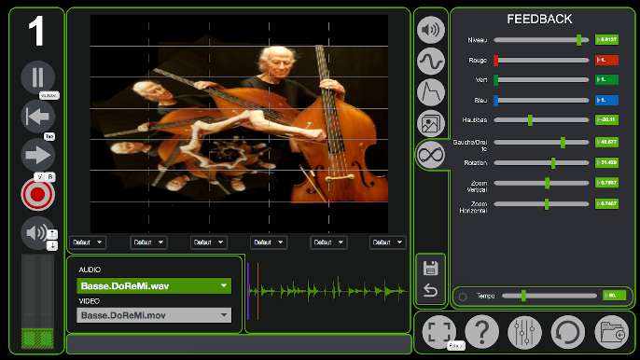Screen dimensions: 640x360
Task: Click the Rotation numeric value box
Action: (x=606, y=162)
